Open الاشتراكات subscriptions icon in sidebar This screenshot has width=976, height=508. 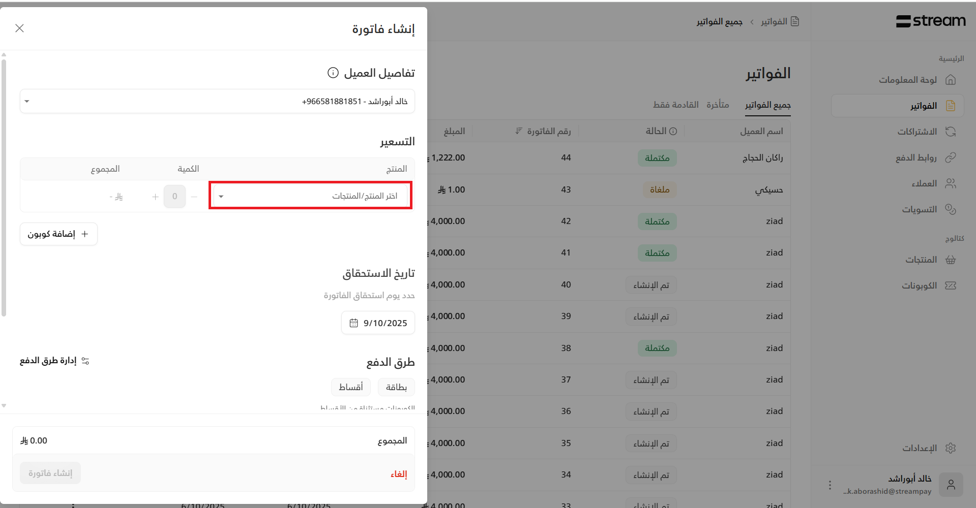(950, 132)
